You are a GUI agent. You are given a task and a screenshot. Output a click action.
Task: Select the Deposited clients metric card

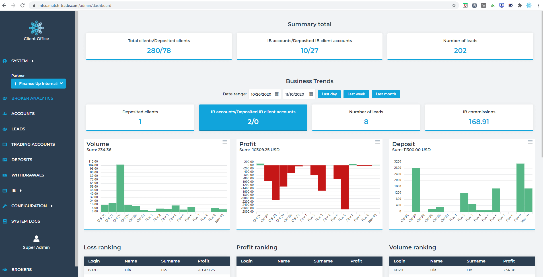point(140,117)
